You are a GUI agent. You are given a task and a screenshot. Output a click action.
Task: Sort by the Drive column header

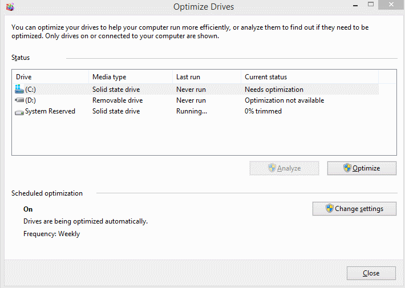tap(50, 77)
